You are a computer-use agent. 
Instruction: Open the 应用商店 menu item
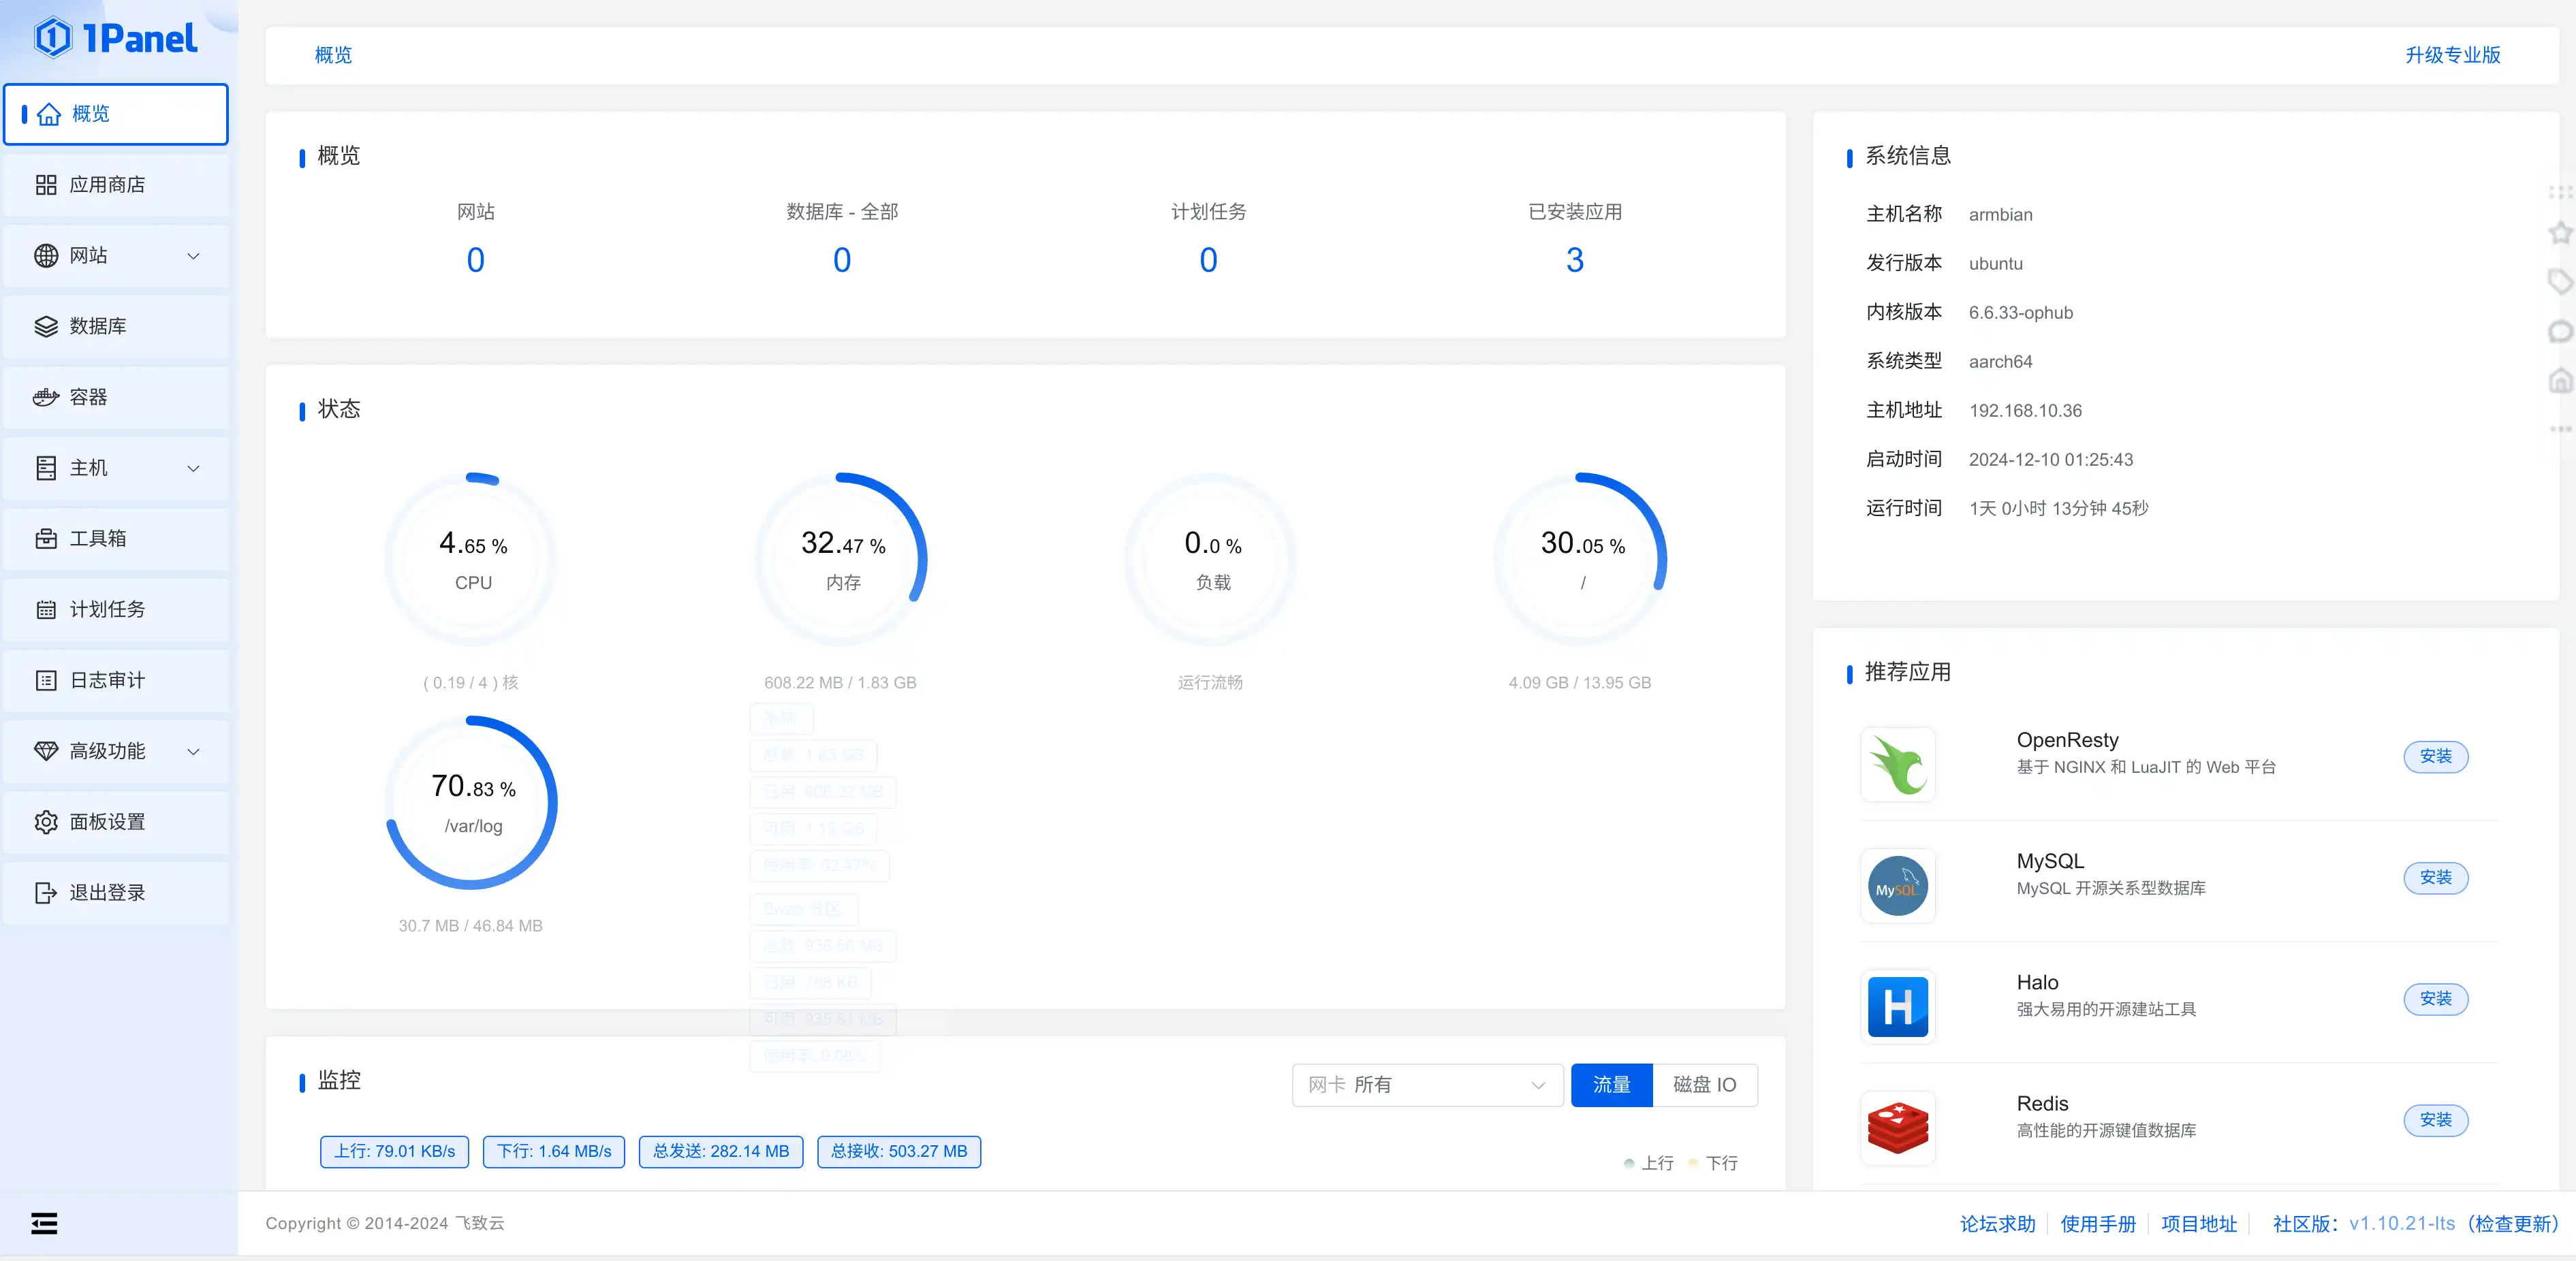pyautogui.click(x=107, y=185)
